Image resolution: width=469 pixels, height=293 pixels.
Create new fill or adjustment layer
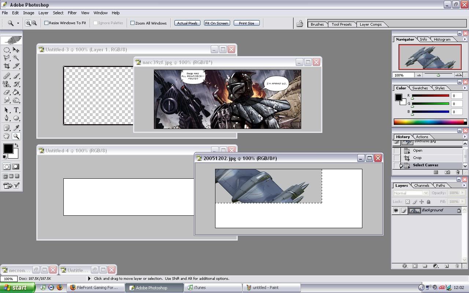pyautogui.click(x=436, y=266)
